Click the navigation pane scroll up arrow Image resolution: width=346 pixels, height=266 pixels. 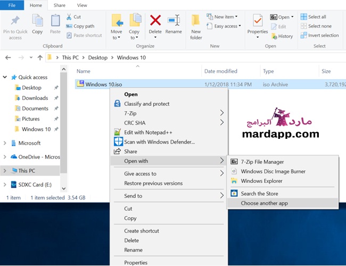pos(63,69)
